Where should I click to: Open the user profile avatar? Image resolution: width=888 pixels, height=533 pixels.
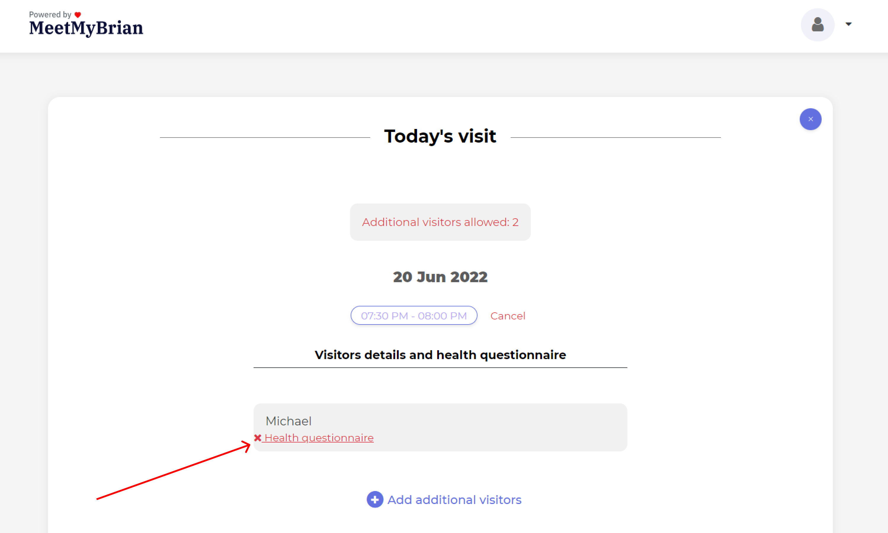tap(817, 25)
